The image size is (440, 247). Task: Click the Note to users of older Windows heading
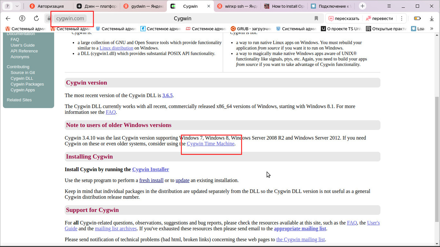click(x=119, y=125)
